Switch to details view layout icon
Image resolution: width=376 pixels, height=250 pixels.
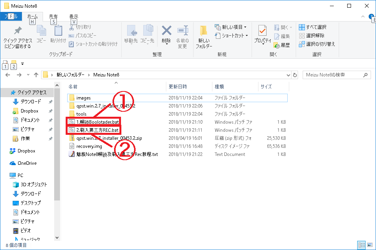362,245
